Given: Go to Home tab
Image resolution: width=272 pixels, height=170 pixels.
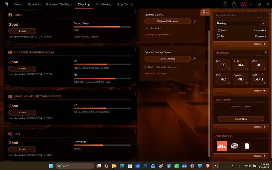Looking at the screenshot, I should click(18, 4).
